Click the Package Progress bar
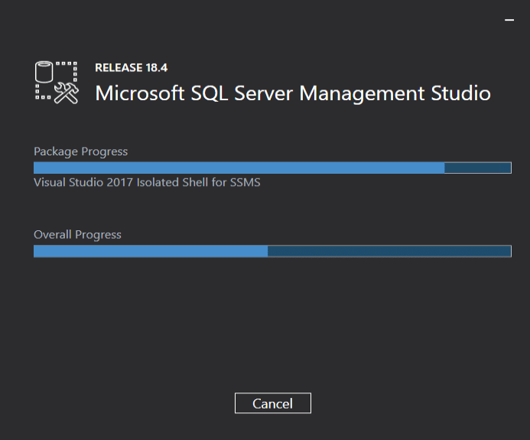530x440 pixels. tap(272, 168)
